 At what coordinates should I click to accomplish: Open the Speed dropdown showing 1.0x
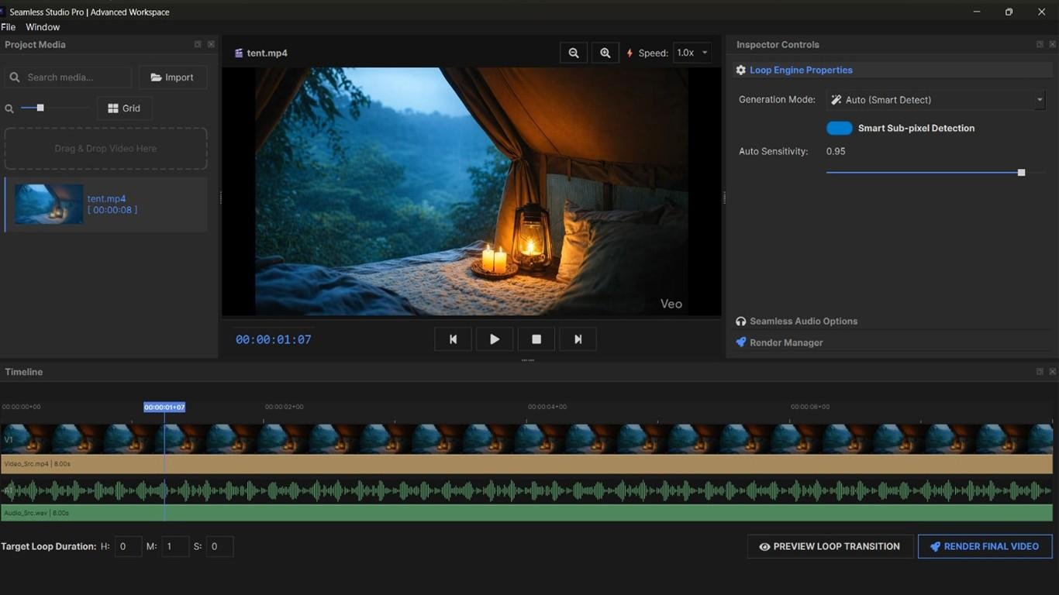pos(691,53)
